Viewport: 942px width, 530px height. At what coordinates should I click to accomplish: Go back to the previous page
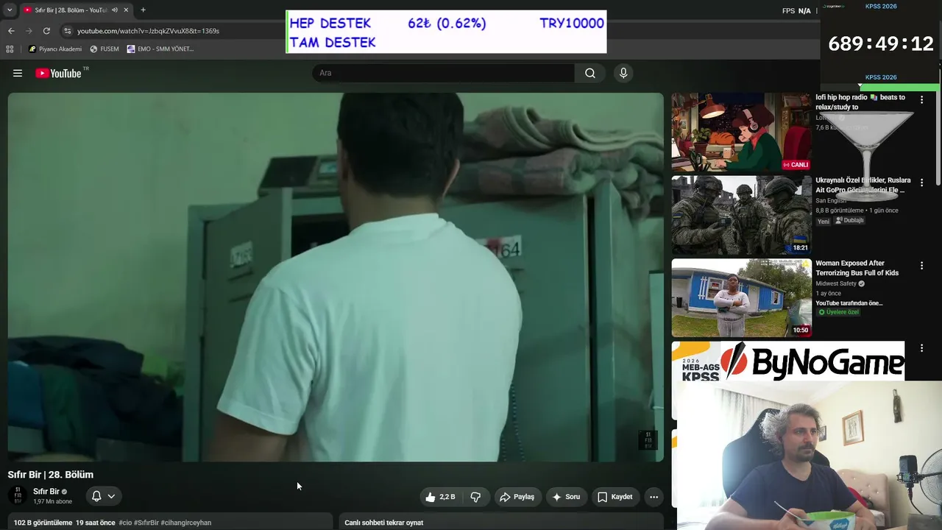point(11,31)
